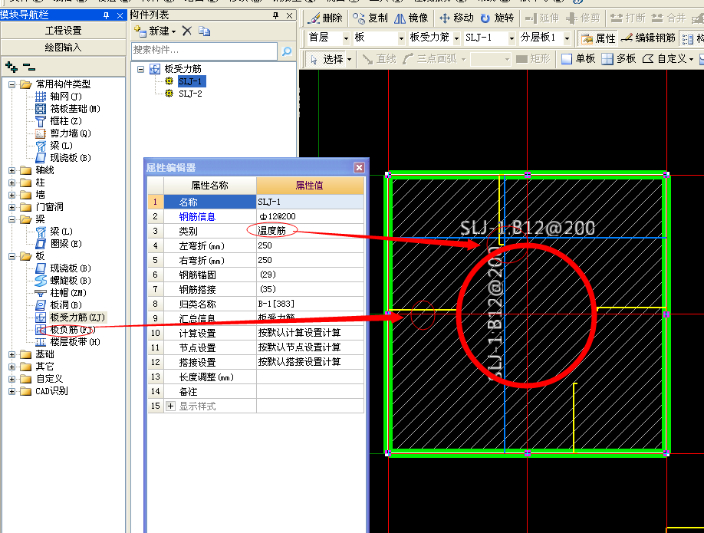Viewport: 704px width, 533px height.
Task: Select the 单板 single slab tool
Action: 578,59
